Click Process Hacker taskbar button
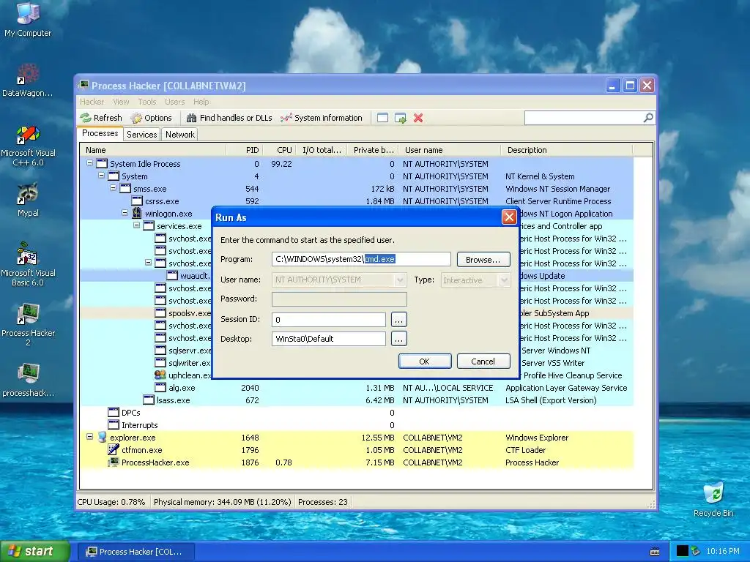 (136, 552)
